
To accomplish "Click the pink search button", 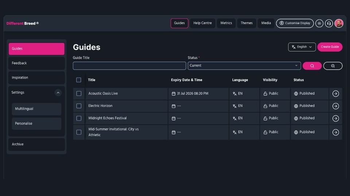I will [x=312, y=66].
